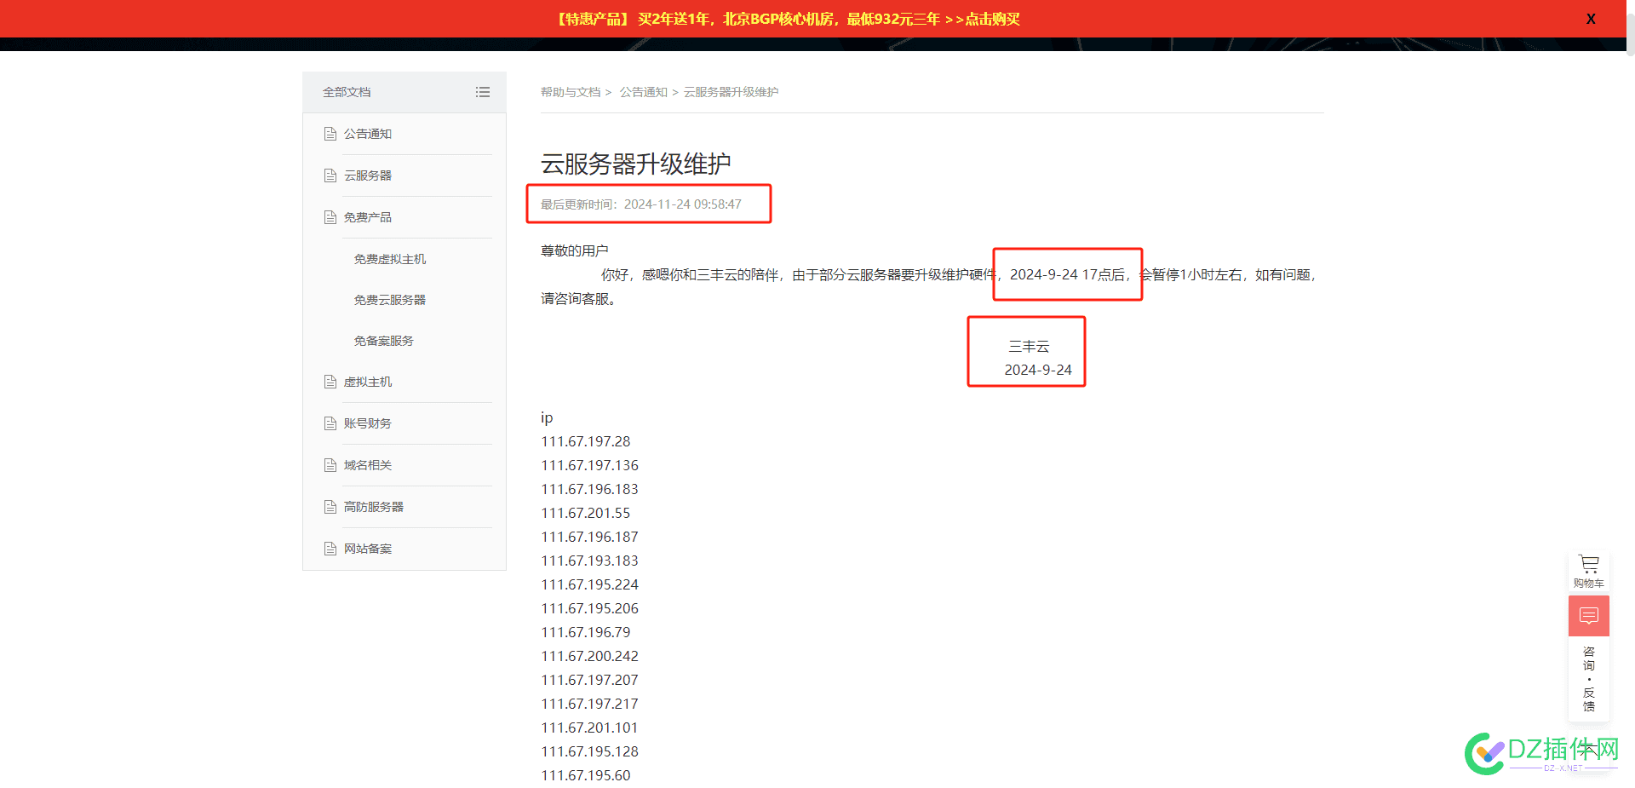Click IP address 111.67.197.136
This screenshot has width=1635, height=788.
[590, 465]
